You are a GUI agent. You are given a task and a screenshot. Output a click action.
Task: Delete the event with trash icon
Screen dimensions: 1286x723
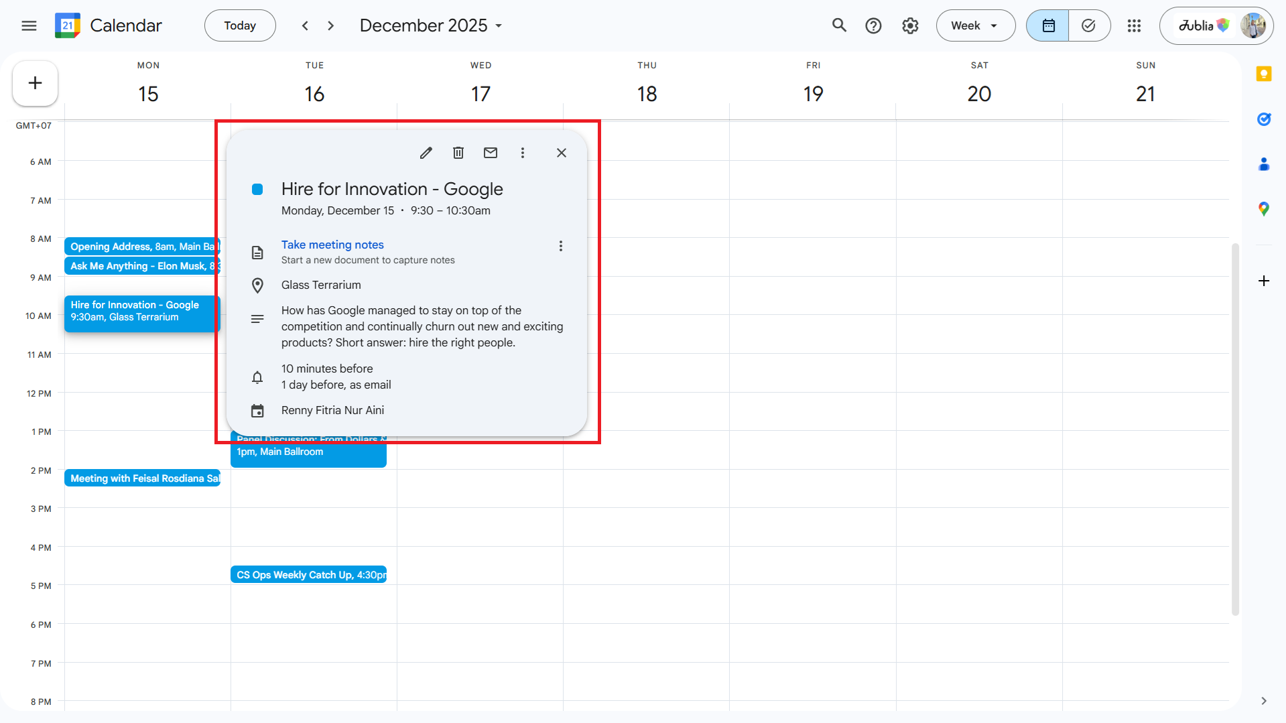pos(458,153)
